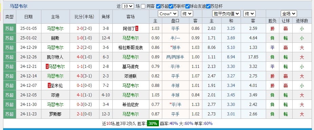Open 希伯尼安 team link
Image resolution: width=314 pixels, height=130 pixels.
(x=131, y=105)
